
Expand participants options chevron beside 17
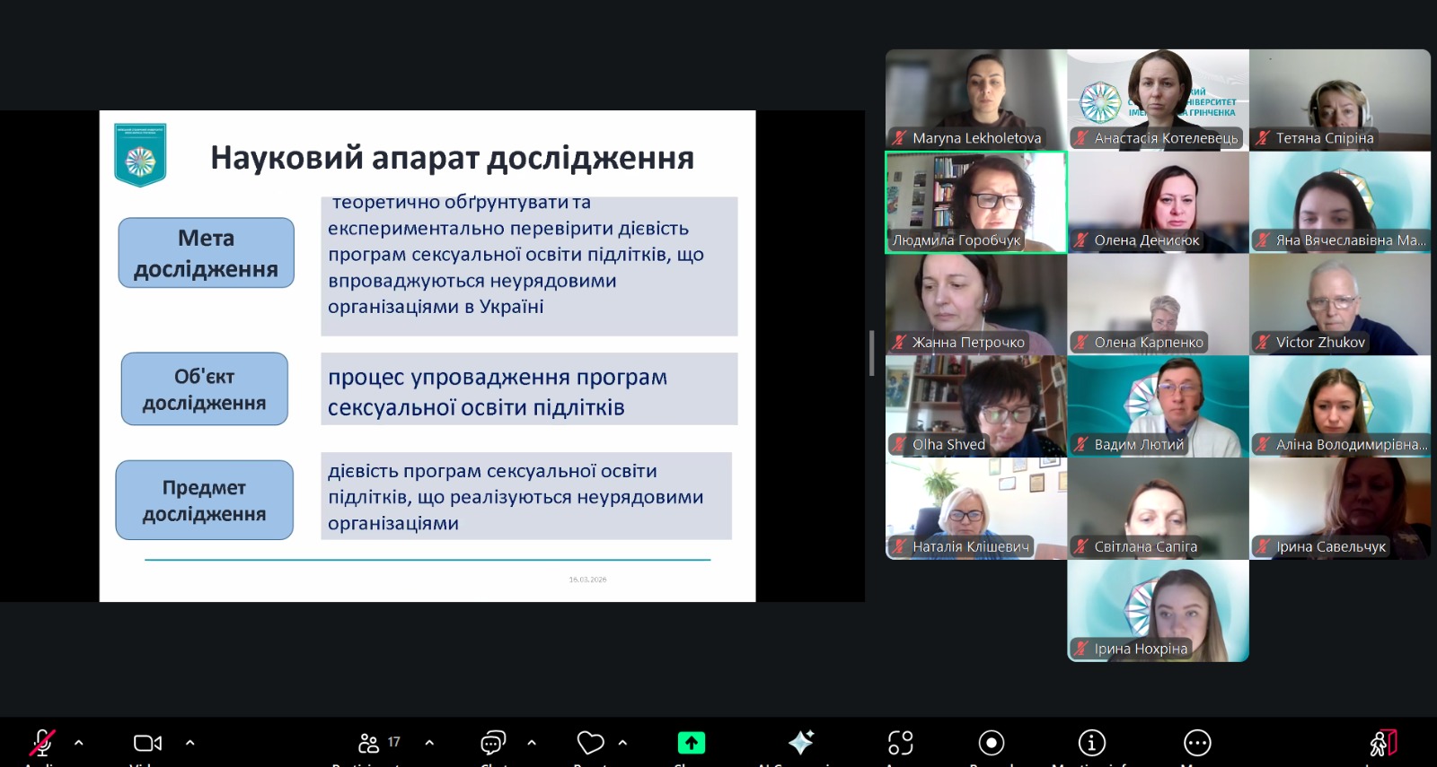click(429, 743)
